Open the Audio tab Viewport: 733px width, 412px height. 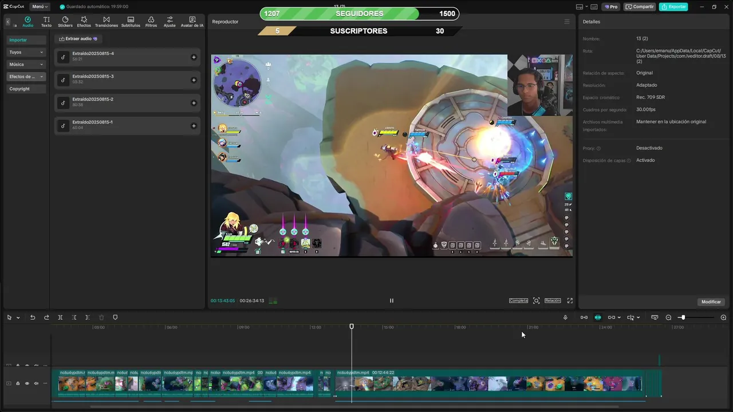[27, 22]
